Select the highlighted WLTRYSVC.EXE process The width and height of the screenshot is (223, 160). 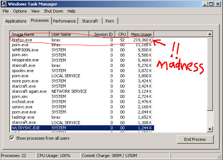click(83, 128)
